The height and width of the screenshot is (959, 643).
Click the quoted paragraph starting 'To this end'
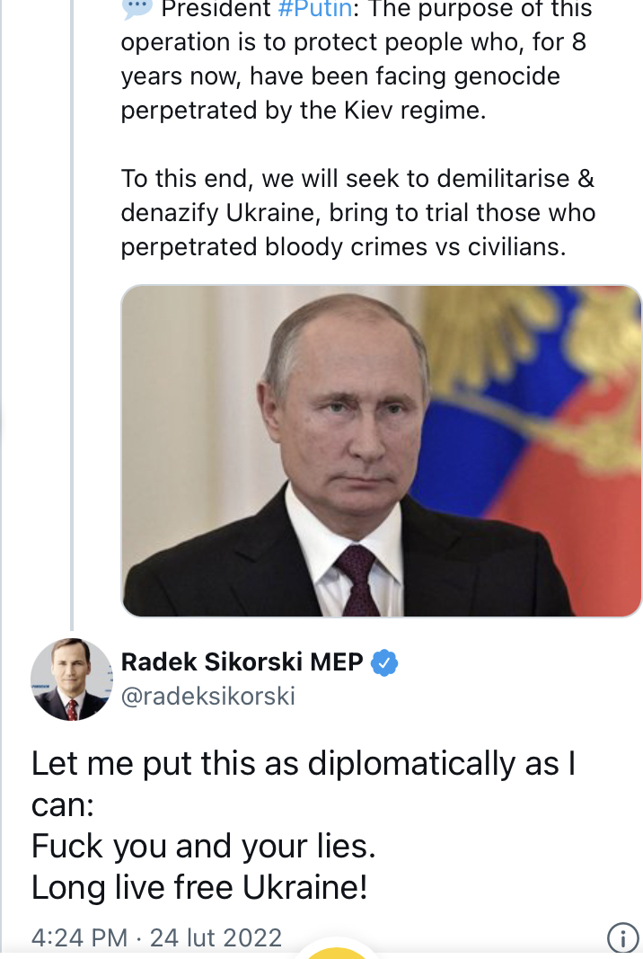tap(357, 212)
